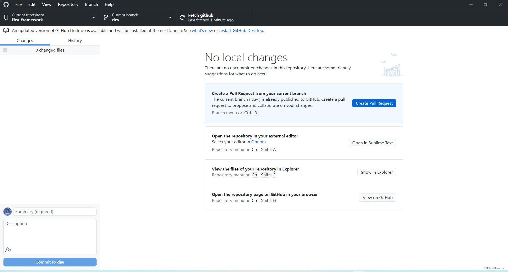Click the Ctrl R shortcut hint
Viewport: 508px width, 272px height.
click(251, 113)
